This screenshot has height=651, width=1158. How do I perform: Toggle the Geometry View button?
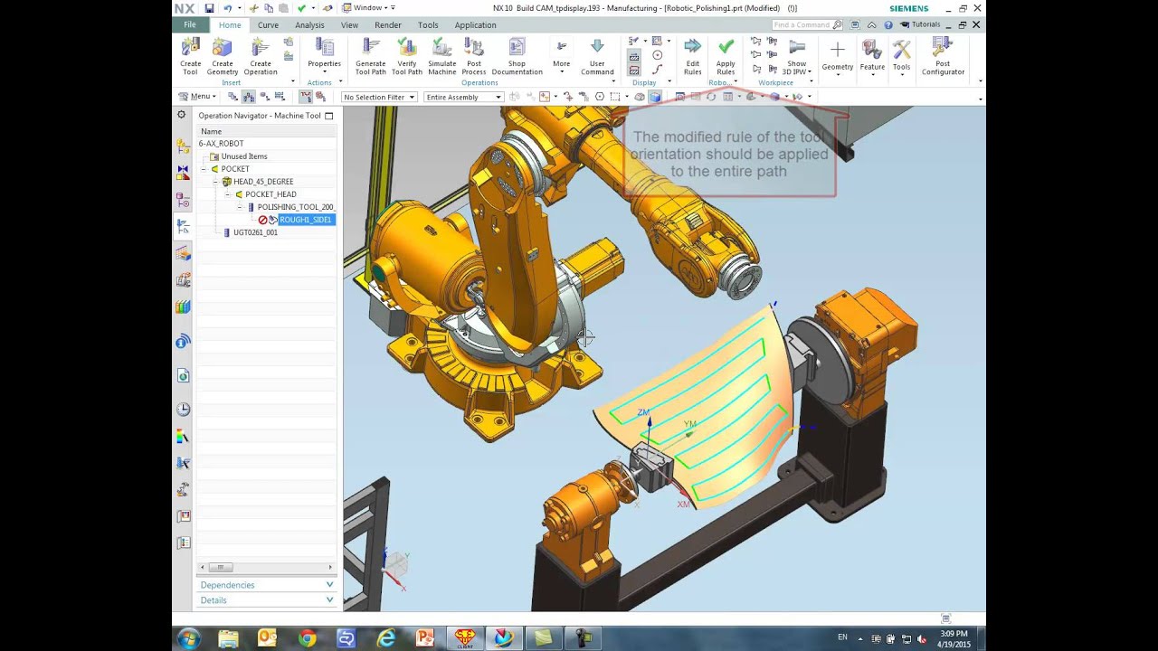pyautogui.click(x=264, y=96)
